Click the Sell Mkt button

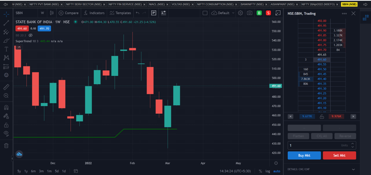pos(339,155)
